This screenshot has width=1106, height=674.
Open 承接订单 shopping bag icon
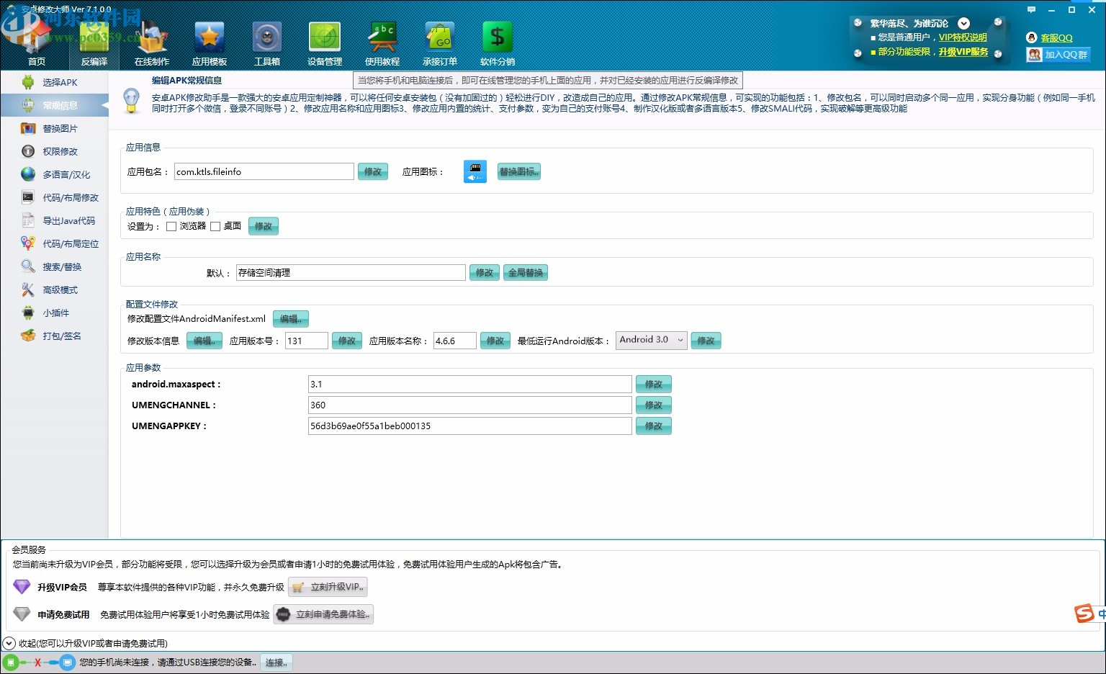click(x=440, y=43)
